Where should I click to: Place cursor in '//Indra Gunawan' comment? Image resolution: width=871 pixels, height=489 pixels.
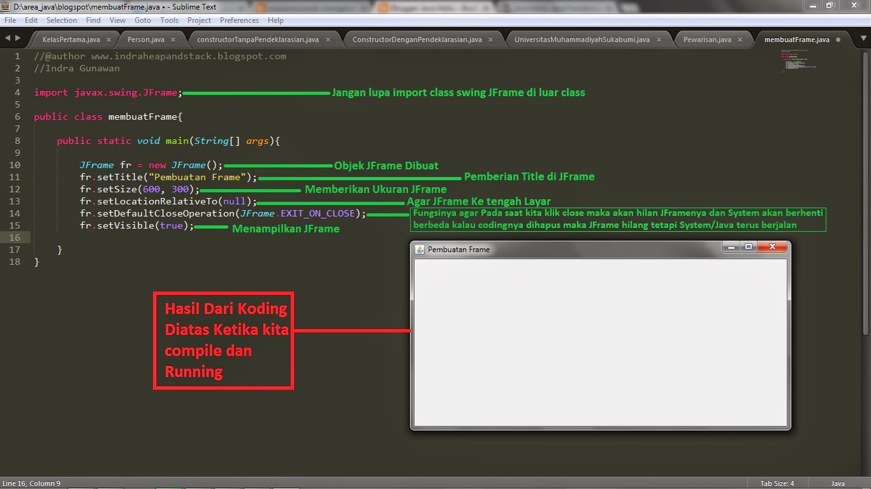click(x=77, y=68)
